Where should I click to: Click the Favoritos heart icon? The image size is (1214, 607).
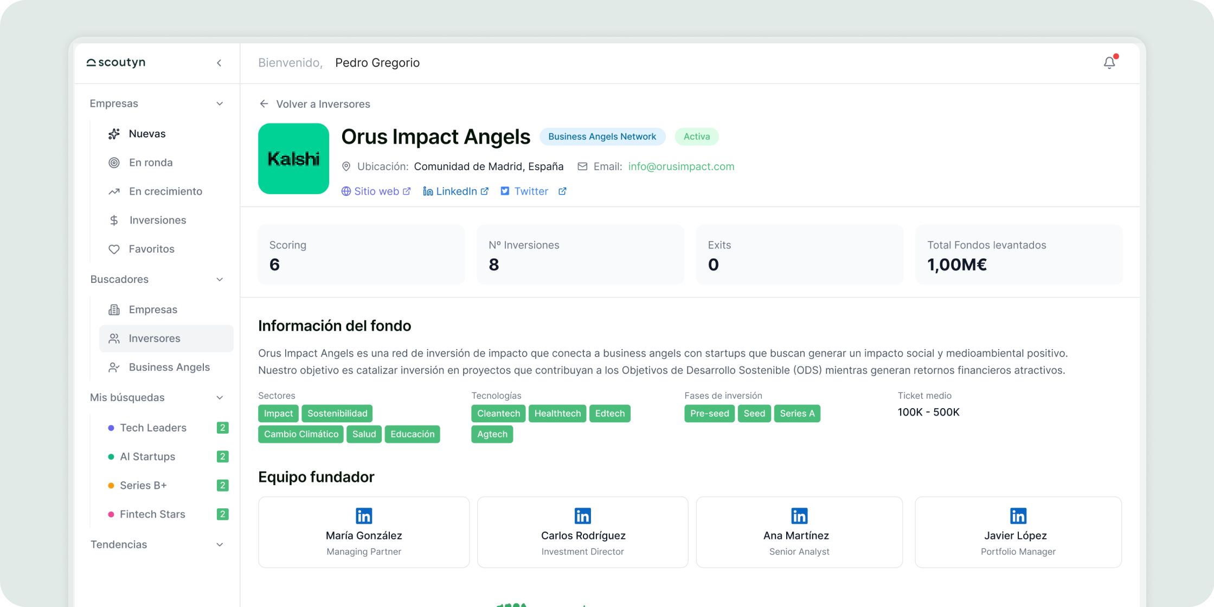[114, 249]
